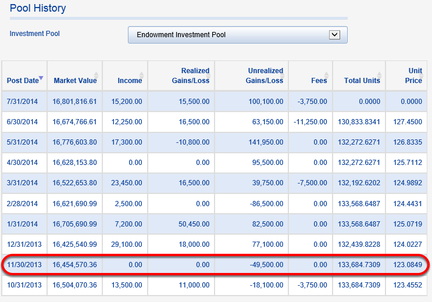Click the 10/31/2013 post date
Screen dimensions: 432x302
click(x=24, y=285)
